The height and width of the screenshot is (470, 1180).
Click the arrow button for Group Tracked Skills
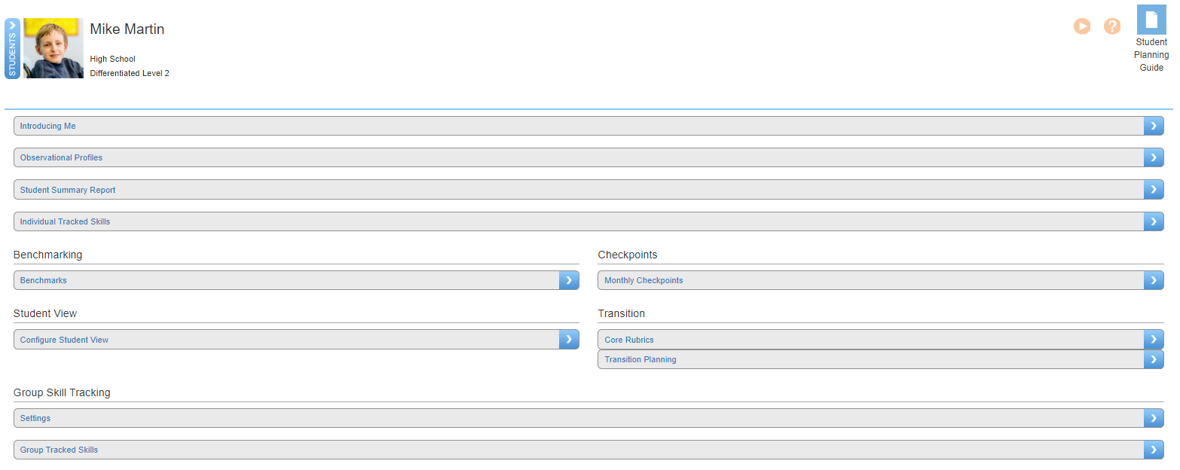[1154, 450]
